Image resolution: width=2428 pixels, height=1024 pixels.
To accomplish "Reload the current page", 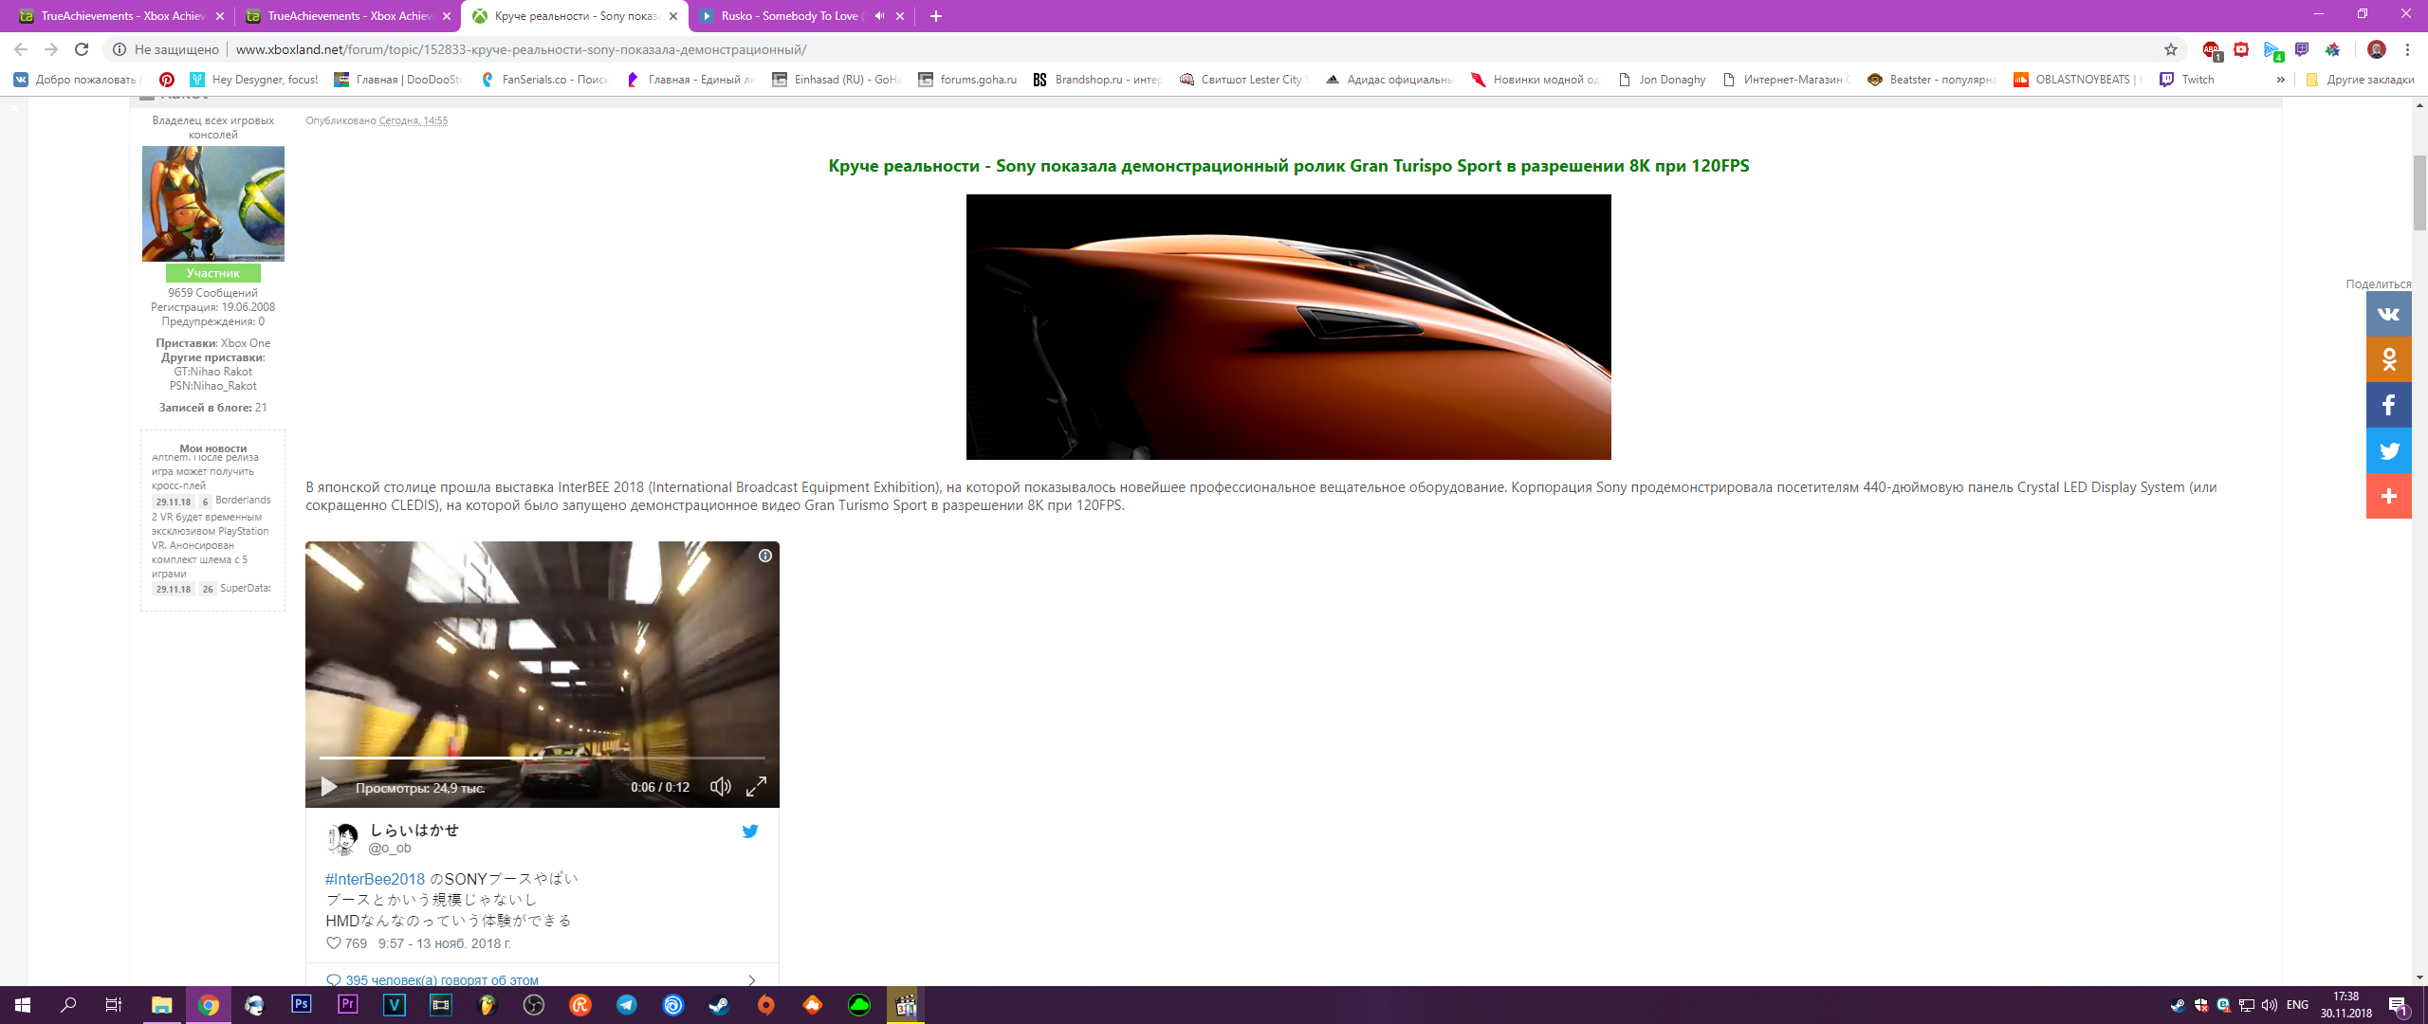I will [82, 49].
